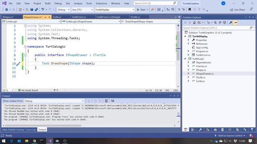This screenshot has height=144, width=257.
Task: Pin the Output panel
Action: click(174, 96)
